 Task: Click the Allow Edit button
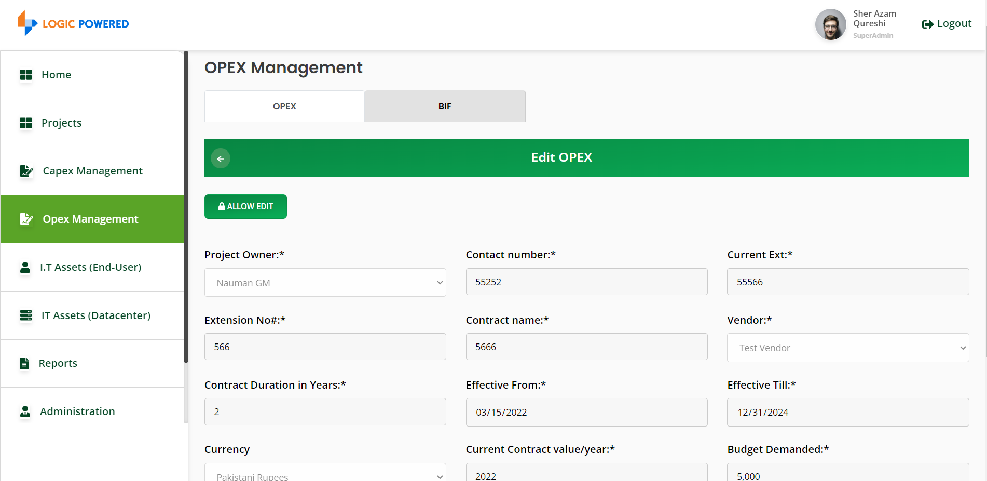pos(245,207)
